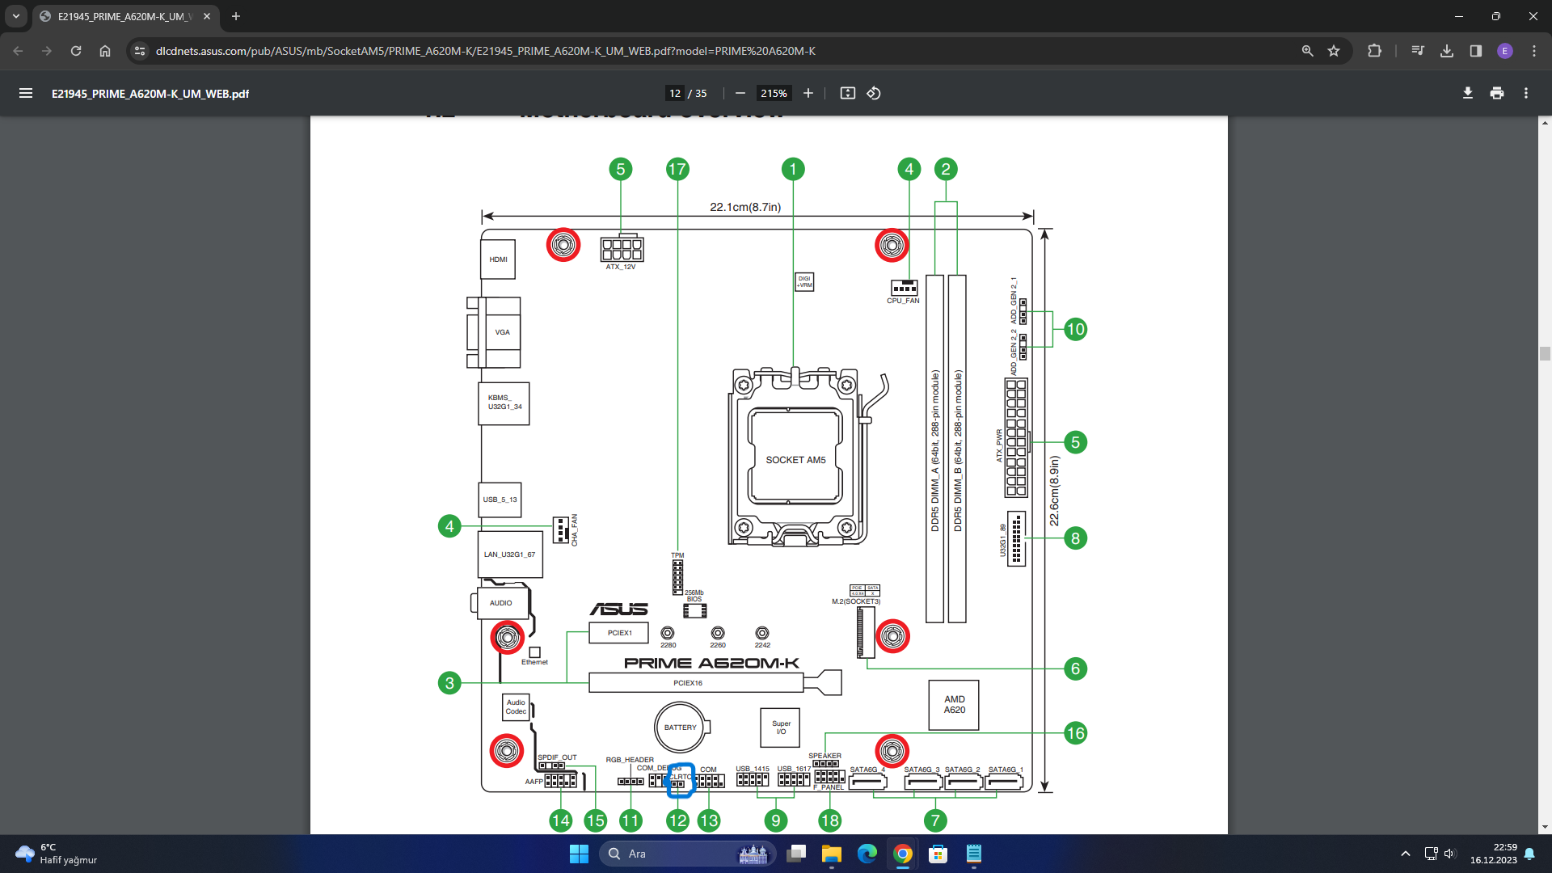Open File Explorer from taskbar

pyautogui.click(x=832, y=854)
